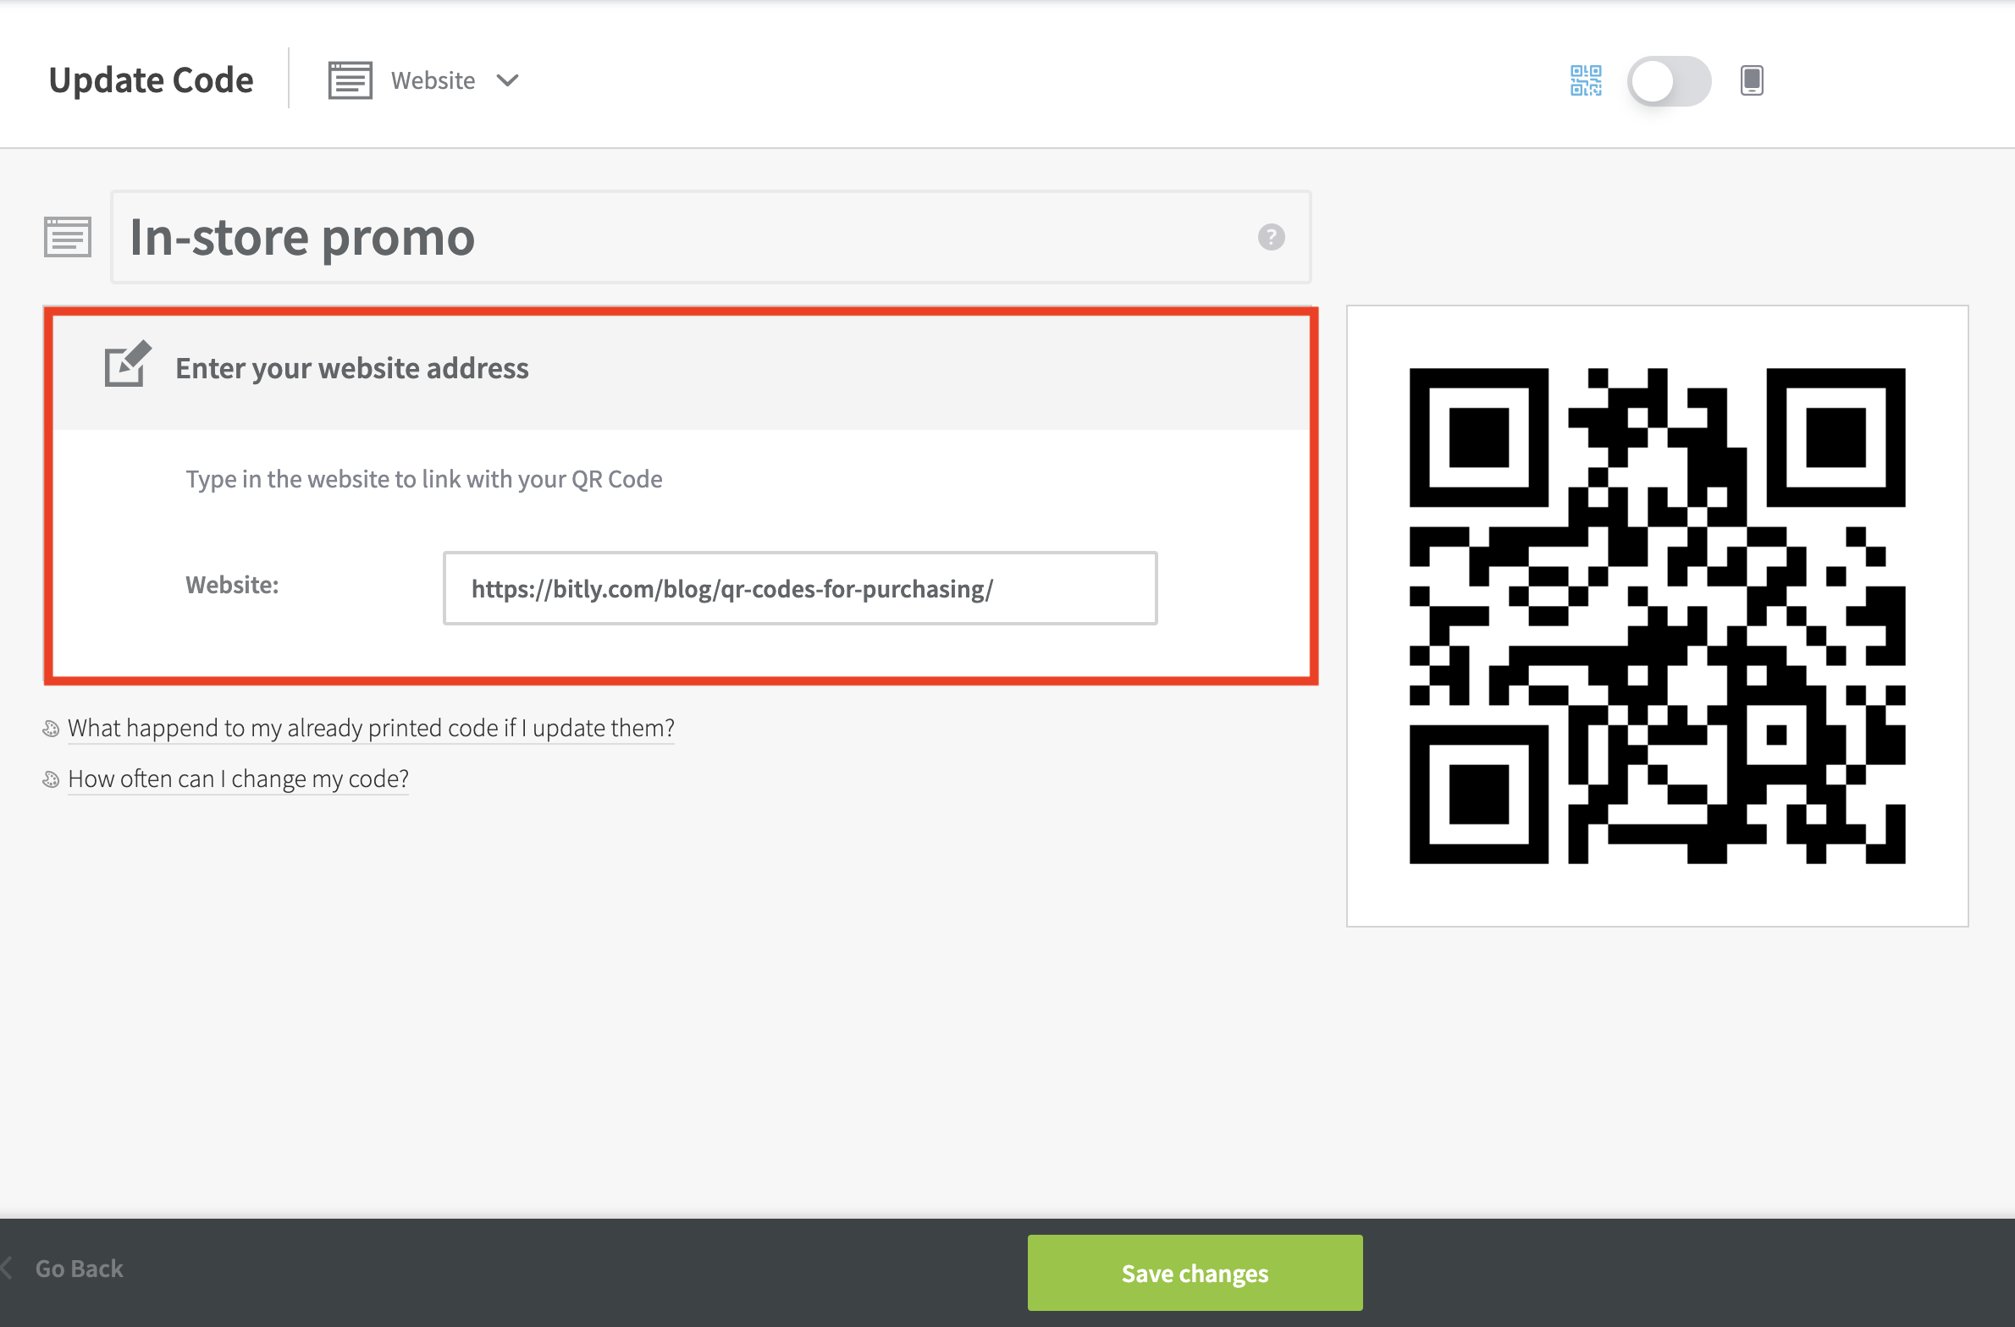
Task: Toggle the QR/mobile preview switch
Action: click(x=1669, y=81)
